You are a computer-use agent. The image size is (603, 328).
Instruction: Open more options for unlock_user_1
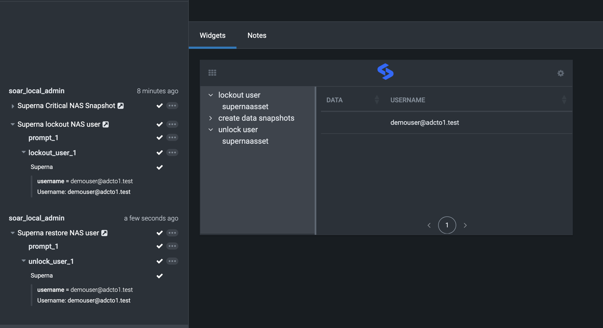172,261
